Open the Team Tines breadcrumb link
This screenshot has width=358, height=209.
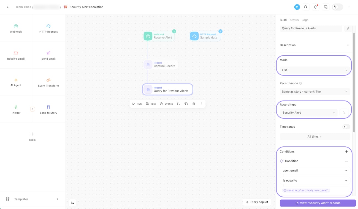pyautogui.click(x=23, y=7)
